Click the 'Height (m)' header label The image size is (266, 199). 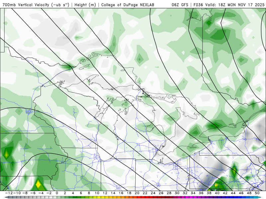(x=85, y=5)
